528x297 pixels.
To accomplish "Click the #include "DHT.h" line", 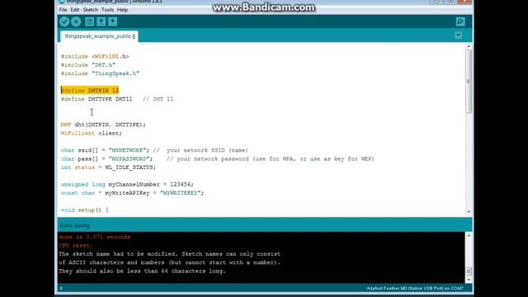I will [x=88, y=64].
